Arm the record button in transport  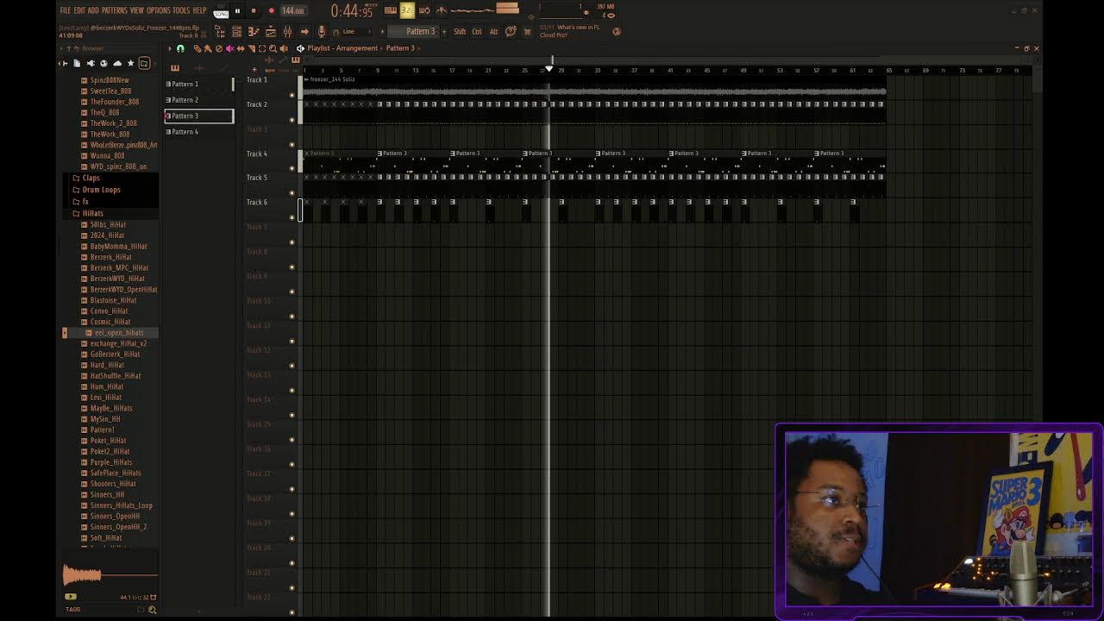[271, 10]
